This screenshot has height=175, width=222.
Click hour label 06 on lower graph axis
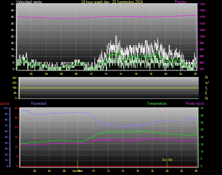click(64, 171)
